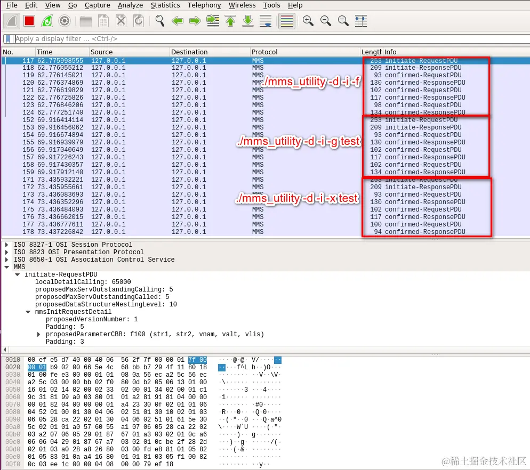Viewport: 530px width, 470px height.
Task: Find a packet magnifier icon
Action: pos(159,21)
